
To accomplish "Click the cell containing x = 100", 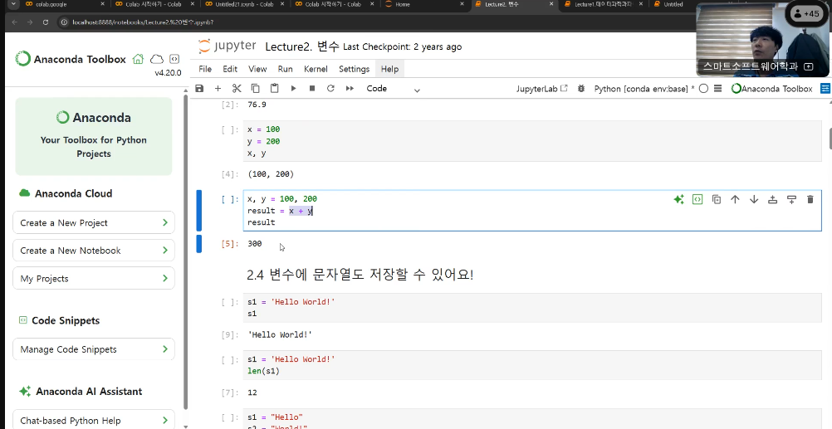I will 532,141.
